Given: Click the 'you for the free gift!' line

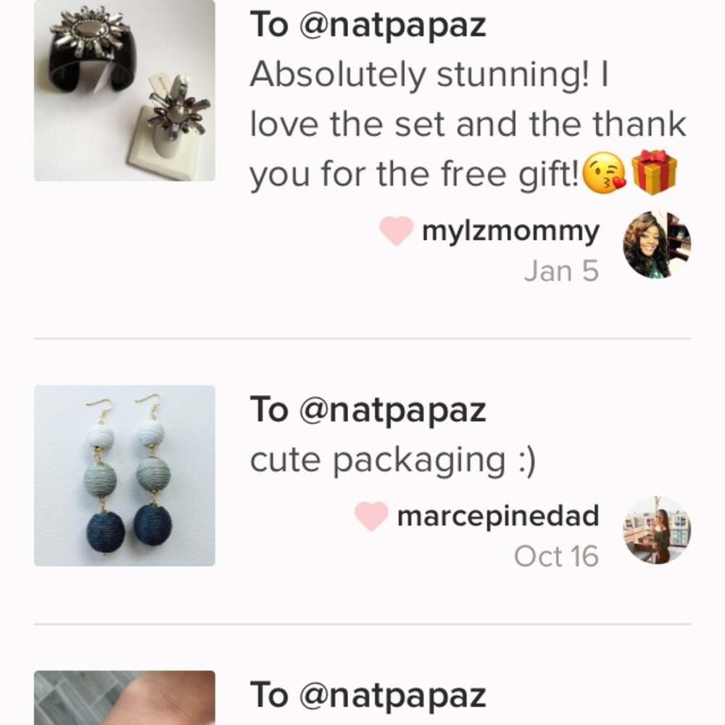Looking at the screenshot, I should pos(415,175).
